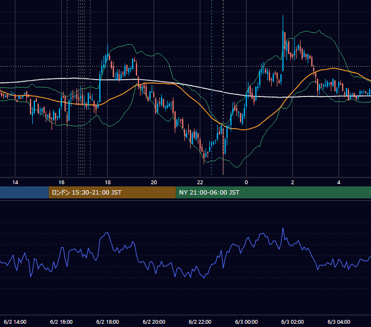Click the '6/2 22:00' label on oscillator axis
Image resolution: width=371 pixels, height=327 pixels.
[200, 322]
